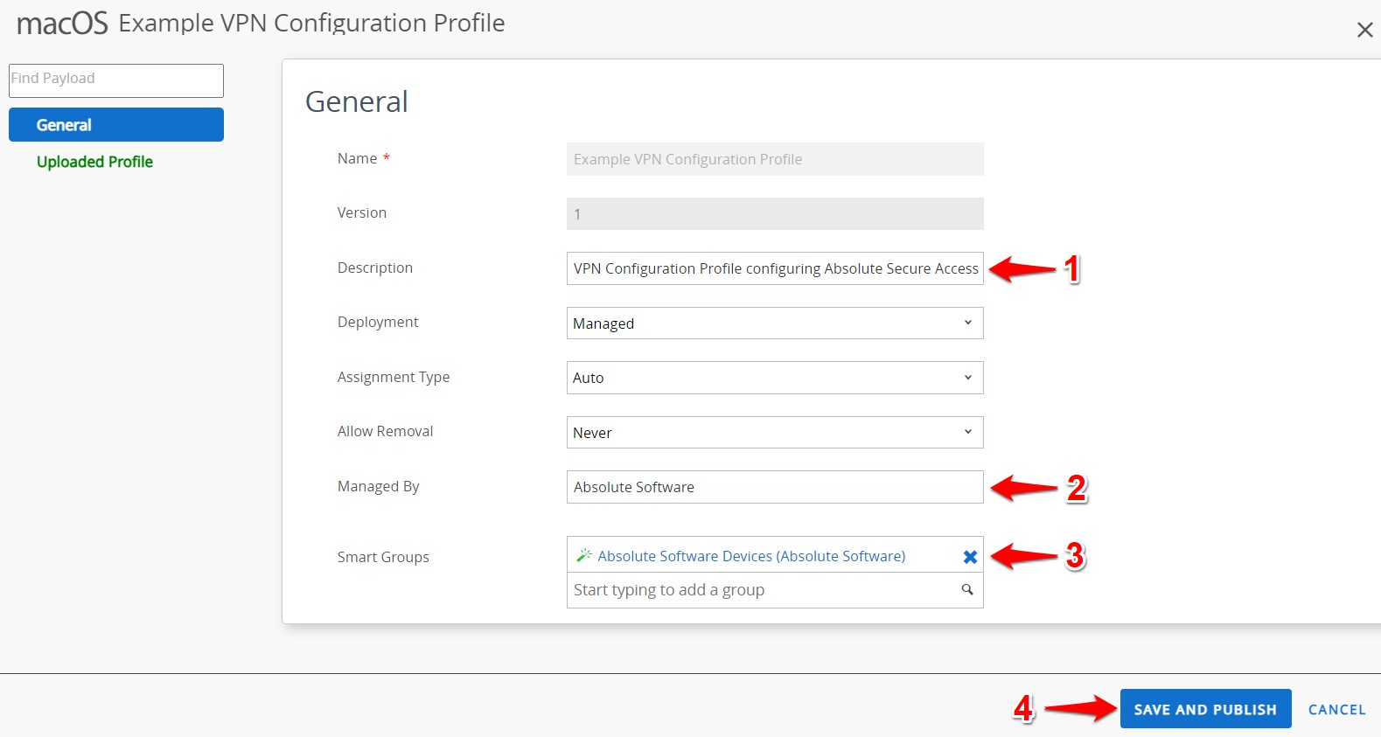
Task: Click the smart group wand icon
Action: [x=584, y=555]
